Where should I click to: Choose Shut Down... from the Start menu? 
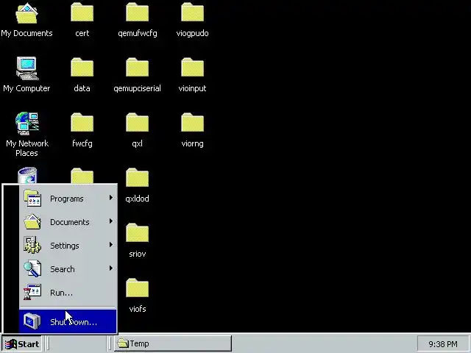click(68, 321)
